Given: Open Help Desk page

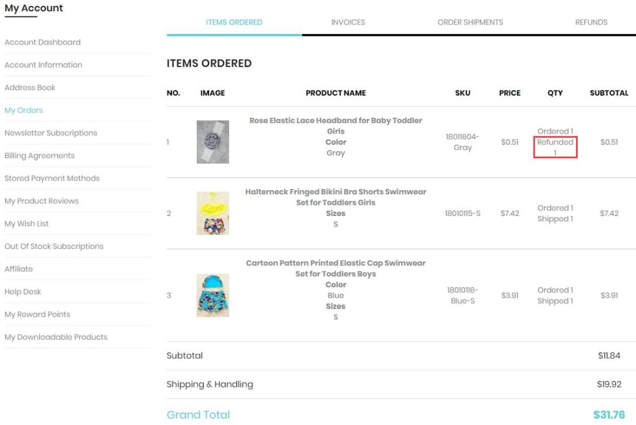Looking at the screenshot, I should (23, 292).
